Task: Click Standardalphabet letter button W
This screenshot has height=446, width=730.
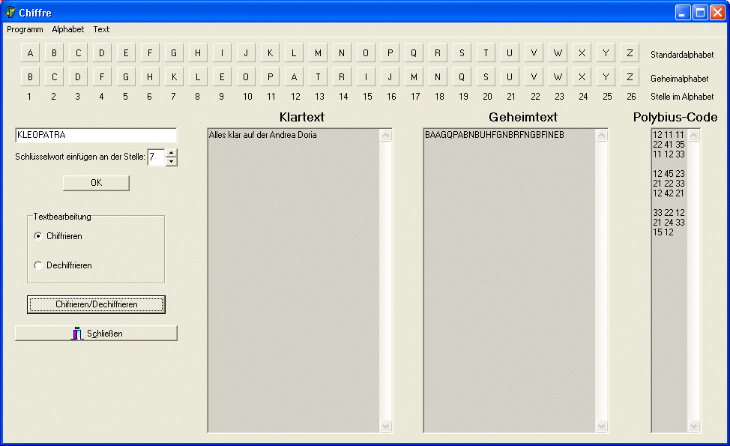Action: (558, 53)
